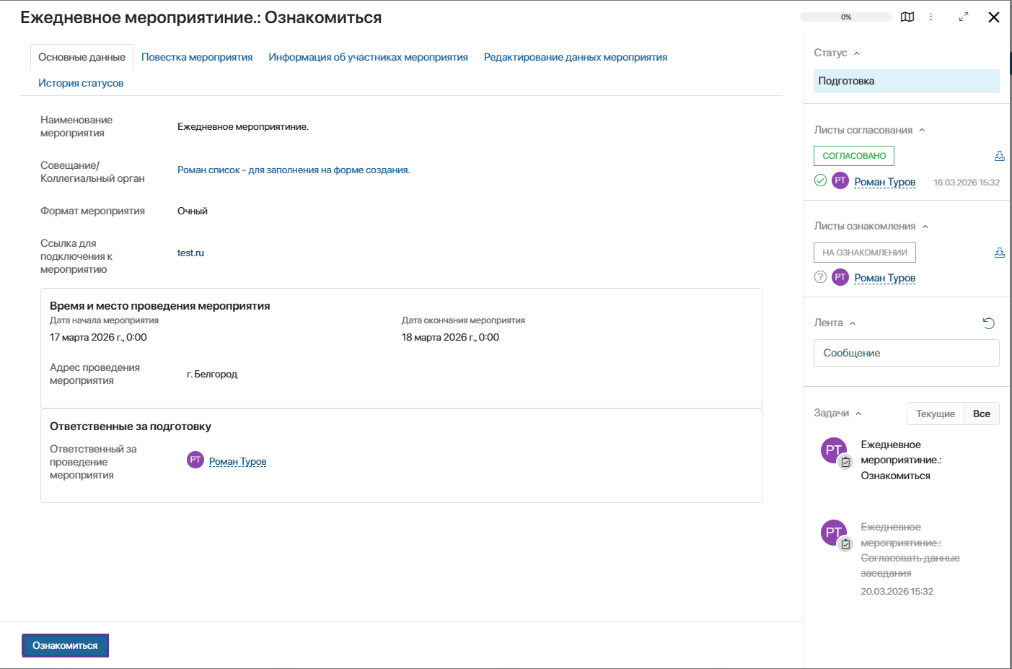Switch to История статусов tab
The height and width of the screenshot is (669, 1012).
point(81,83)
